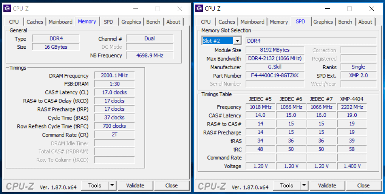Open CPU tab in left CPU-Z window
Screen dimensions: 385x194
click(x=14, y=22)
